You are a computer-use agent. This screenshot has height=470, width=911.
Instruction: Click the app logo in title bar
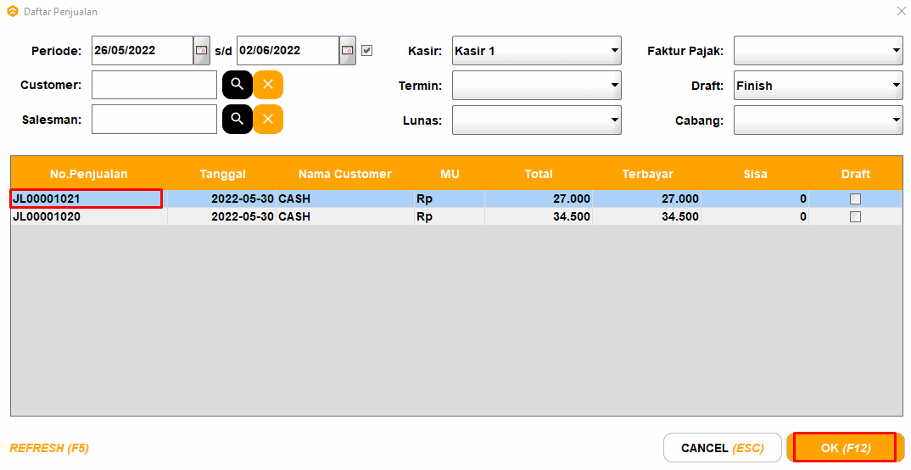(12, 11)
